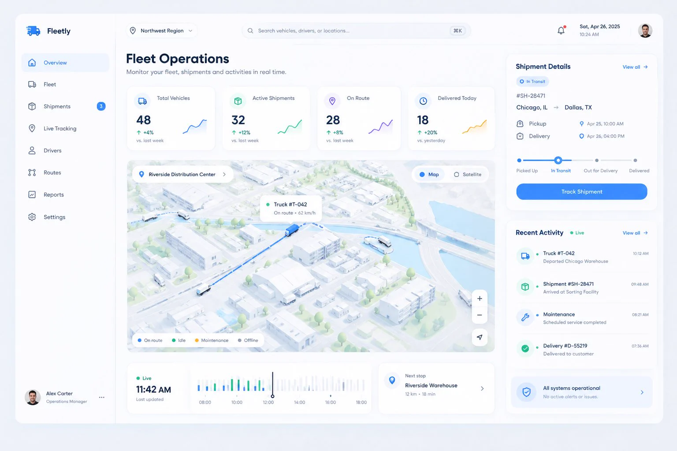The height and width of the screenshot is (451, 677).
Task: Open the Northwest Region dropdown
Action: [161, 31]
